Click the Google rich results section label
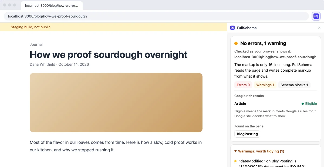The width and height of the screenshot is (324, 167). click(x=249, y=96)
